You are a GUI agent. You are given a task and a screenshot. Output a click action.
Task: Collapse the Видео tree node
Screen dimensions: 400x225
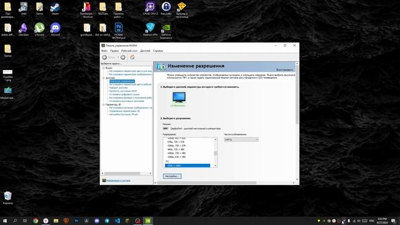pos(104,68)
